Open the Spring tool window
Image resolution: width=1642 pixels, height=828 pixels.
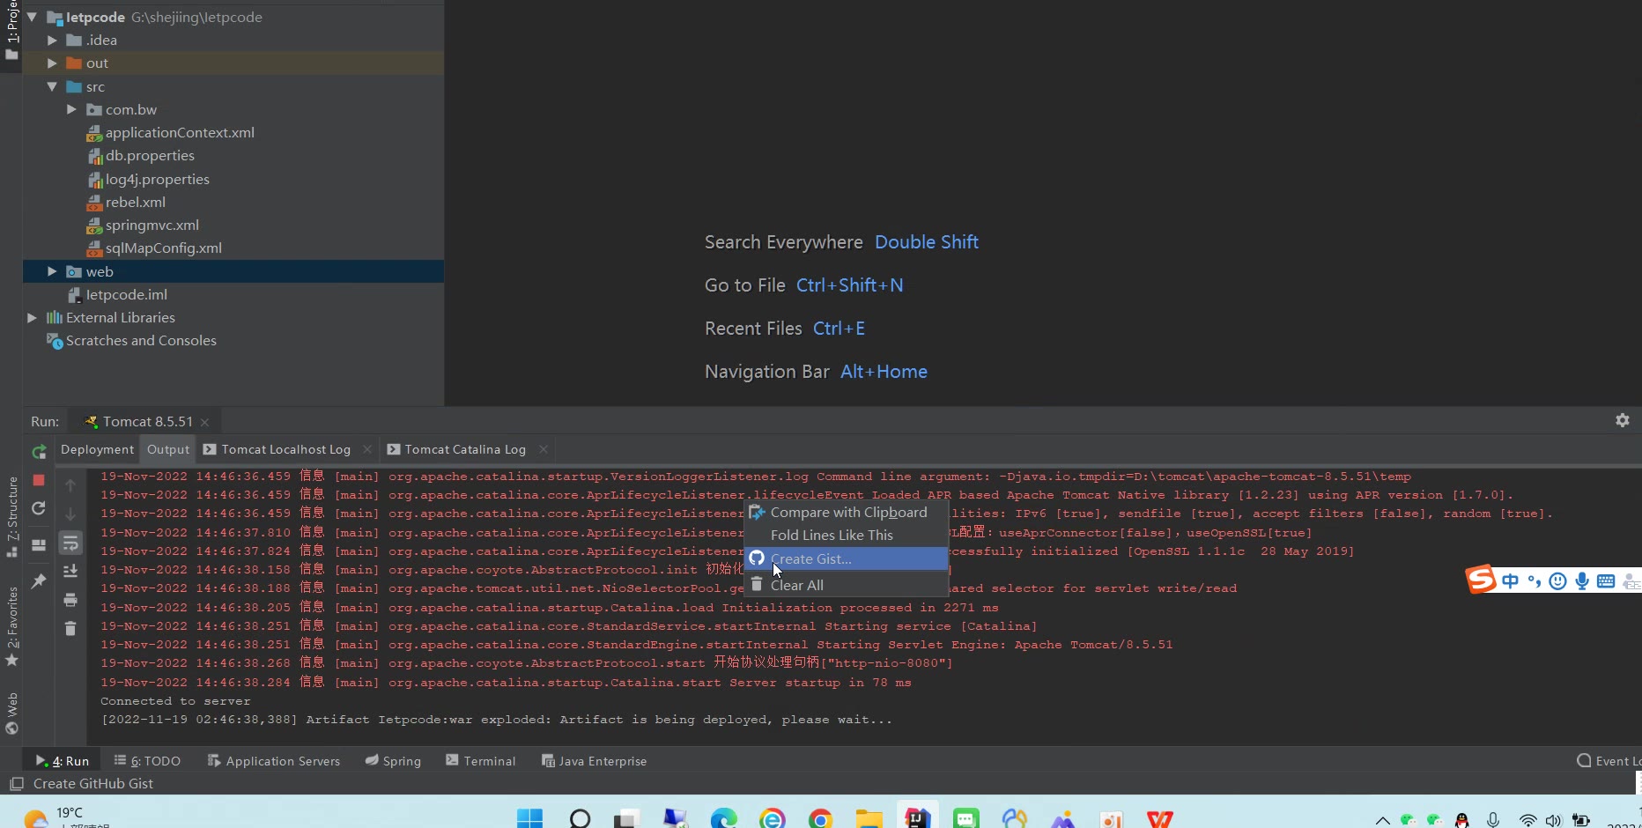point(393,761)
